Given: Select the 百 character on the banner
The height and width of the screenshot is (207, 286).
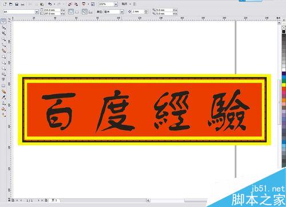Looking at the screenshot, I should [58, 111].
